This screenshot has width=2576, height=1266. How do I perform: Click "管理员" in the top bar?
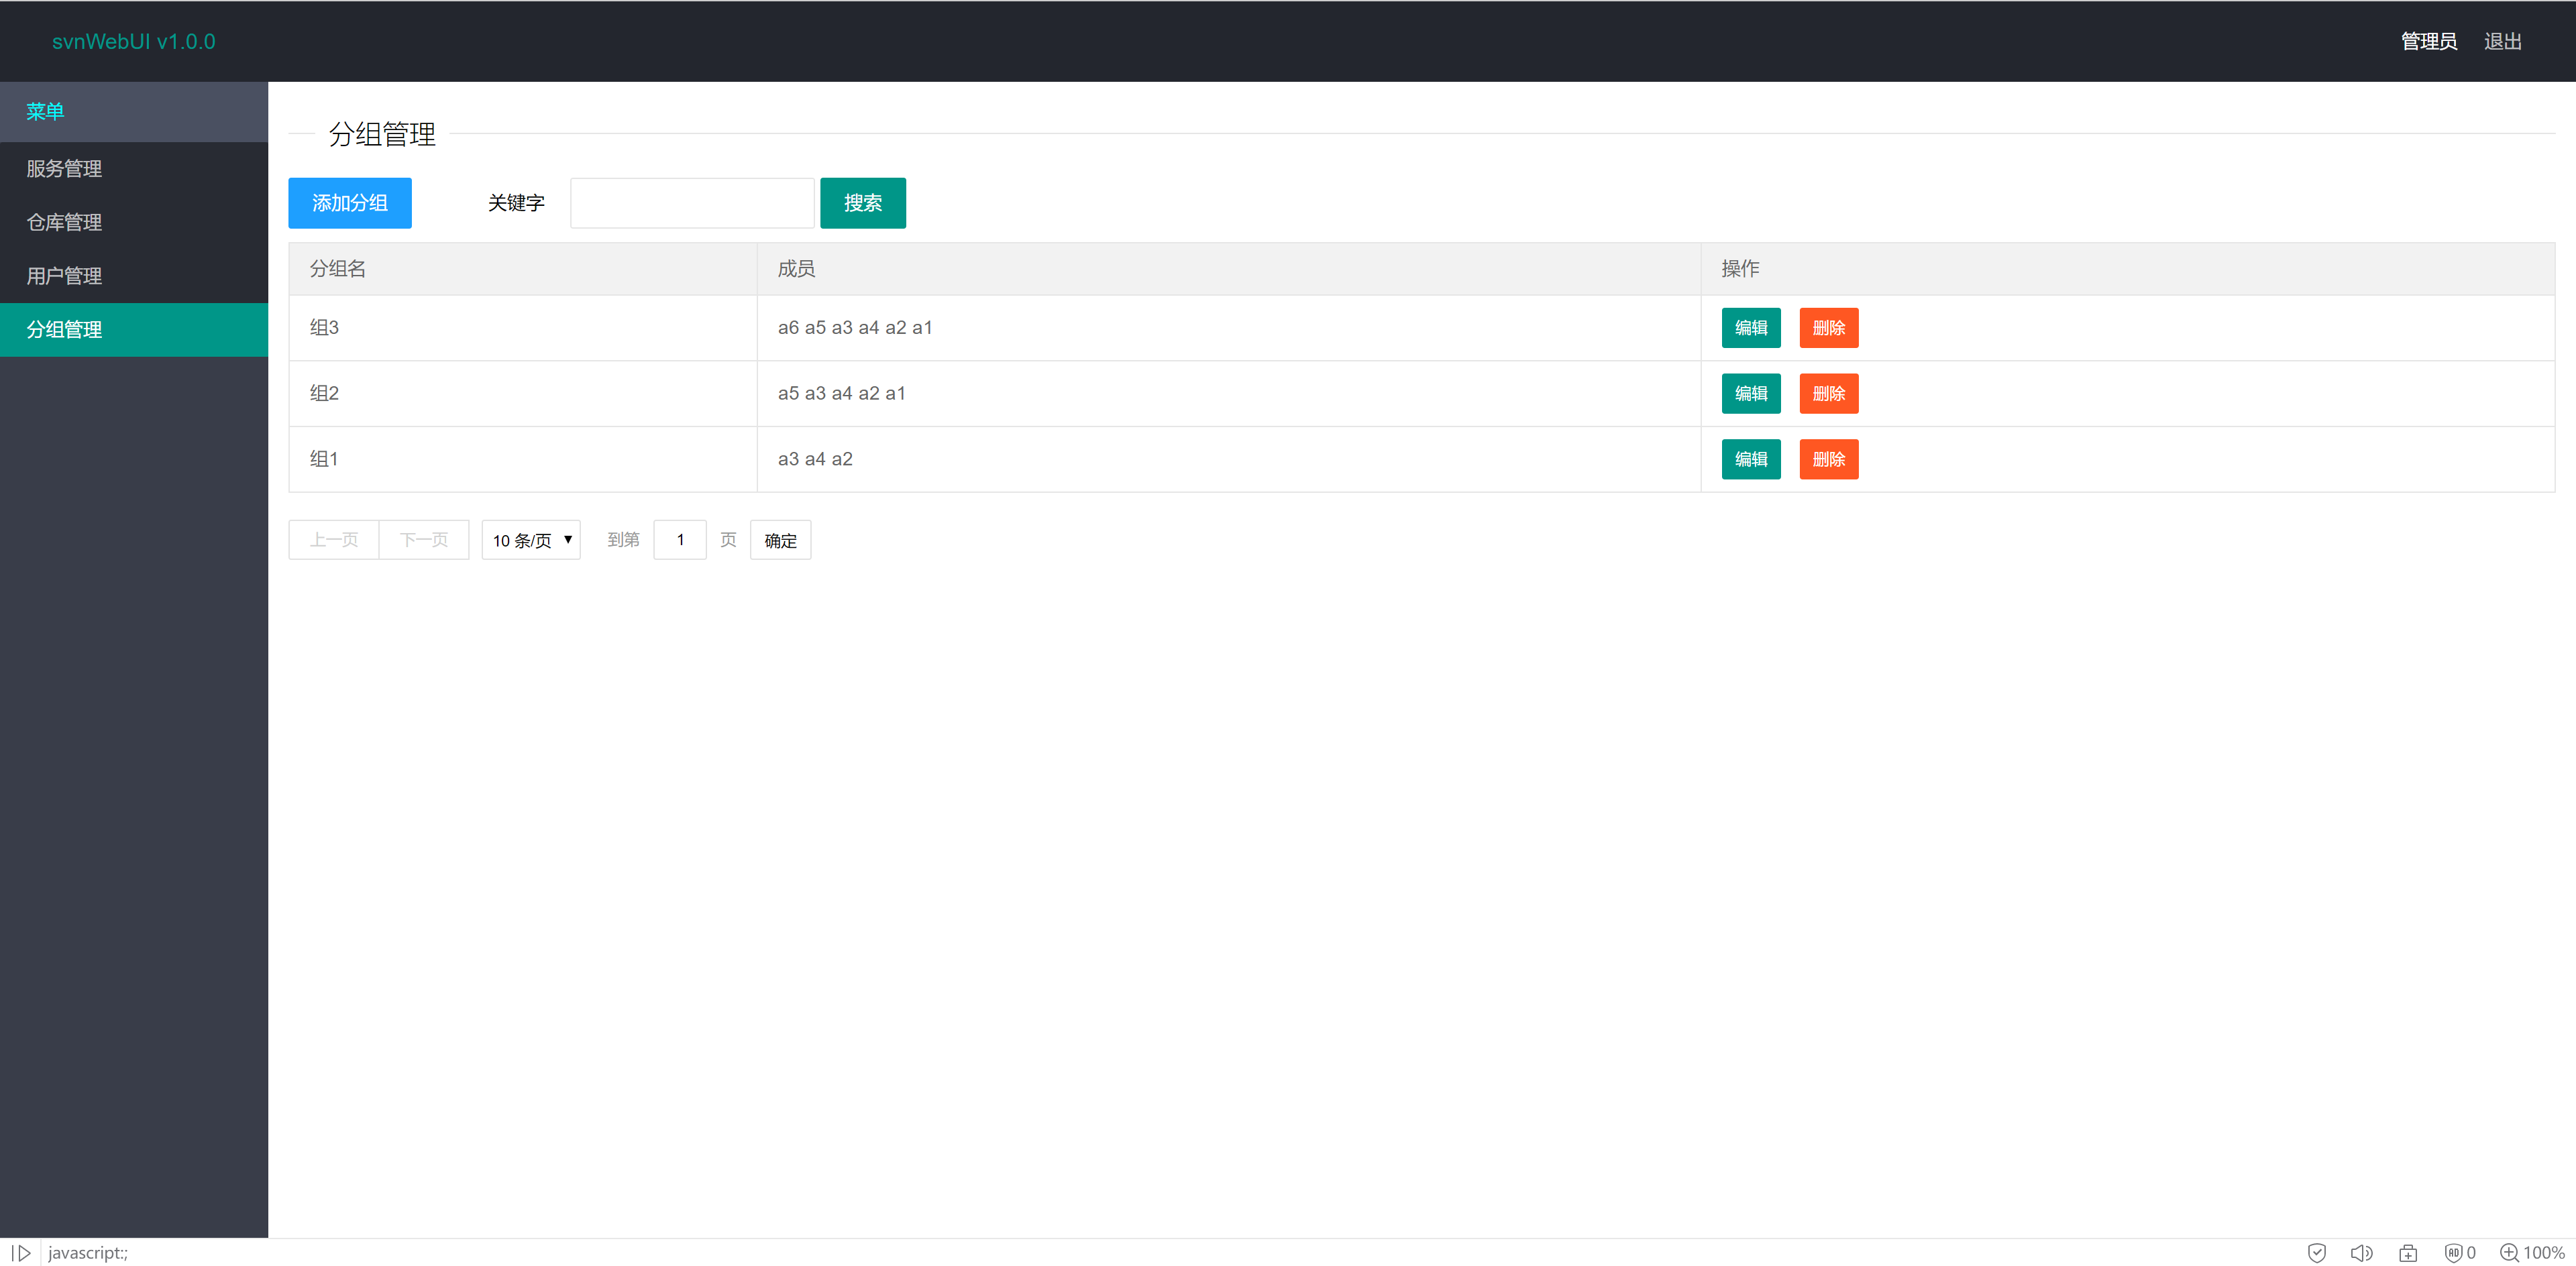point(2428,41)
